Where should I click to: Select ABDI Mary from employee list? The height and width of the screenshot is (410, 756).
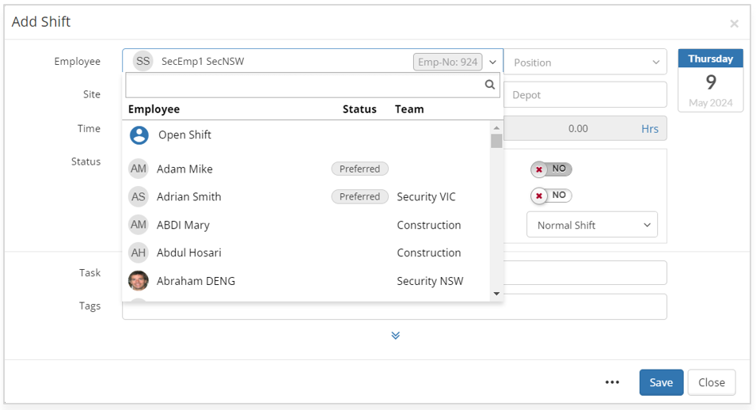click(x=184, y=225)
